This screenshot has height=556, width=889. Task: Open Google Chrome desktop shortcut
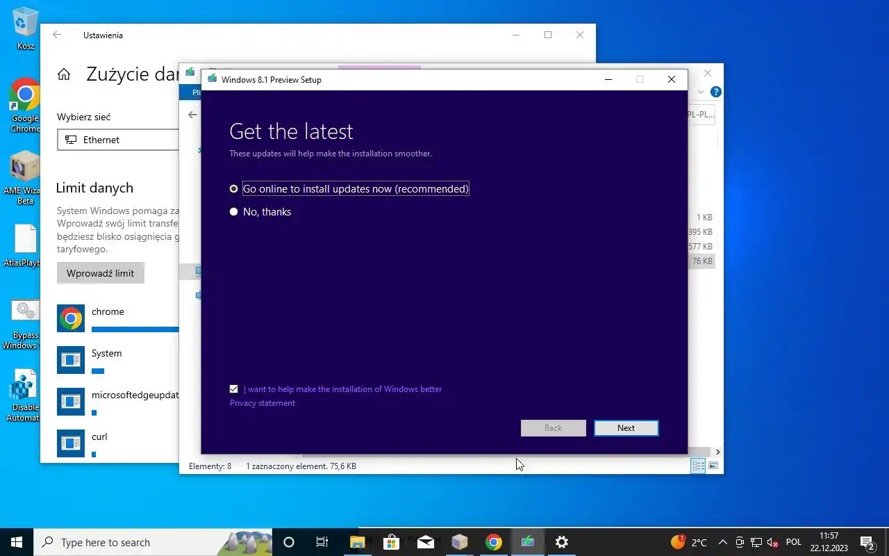[25, 105]
